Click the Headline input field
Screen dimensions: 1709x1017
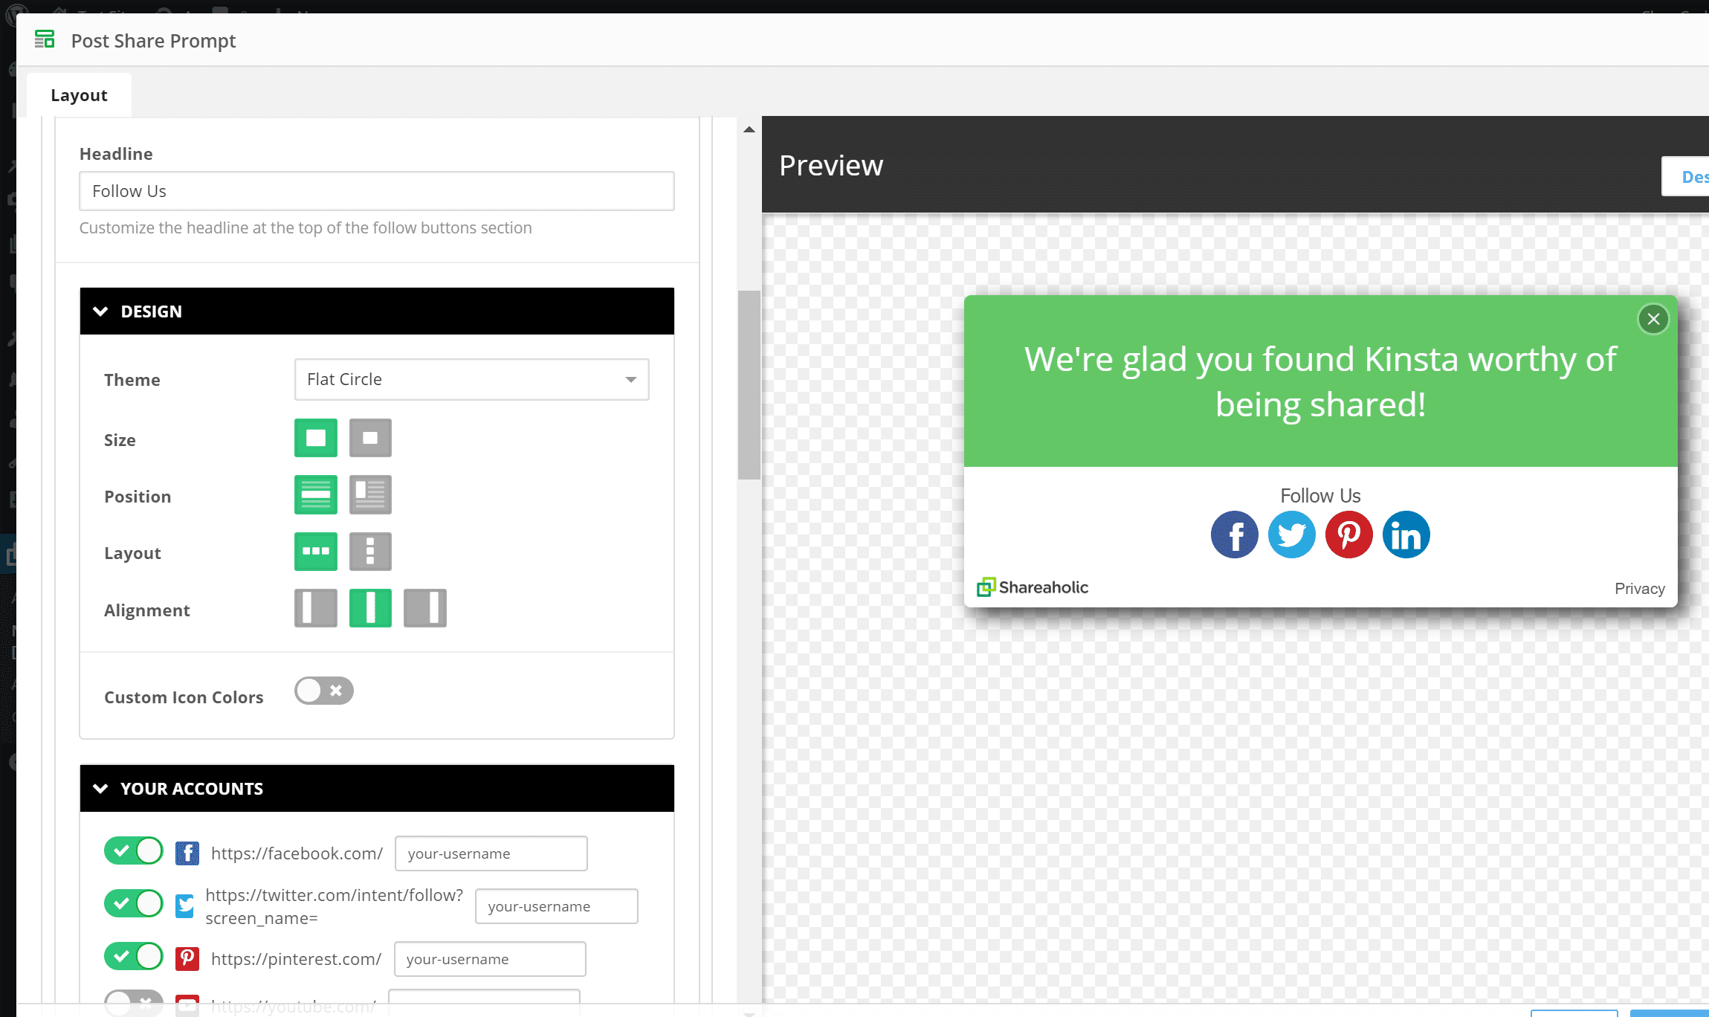point(376,190)
